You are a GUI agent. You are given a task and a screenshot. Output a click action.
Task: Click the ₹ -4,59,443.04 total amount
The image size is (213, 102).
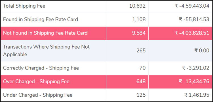192,6
